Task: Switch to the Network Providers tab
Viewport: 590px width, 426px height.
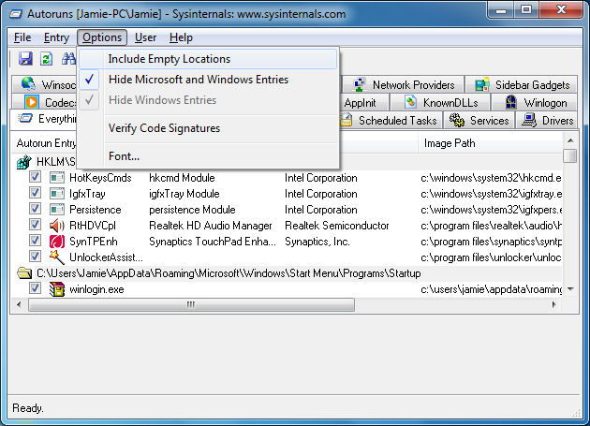Action: (403, 84)
